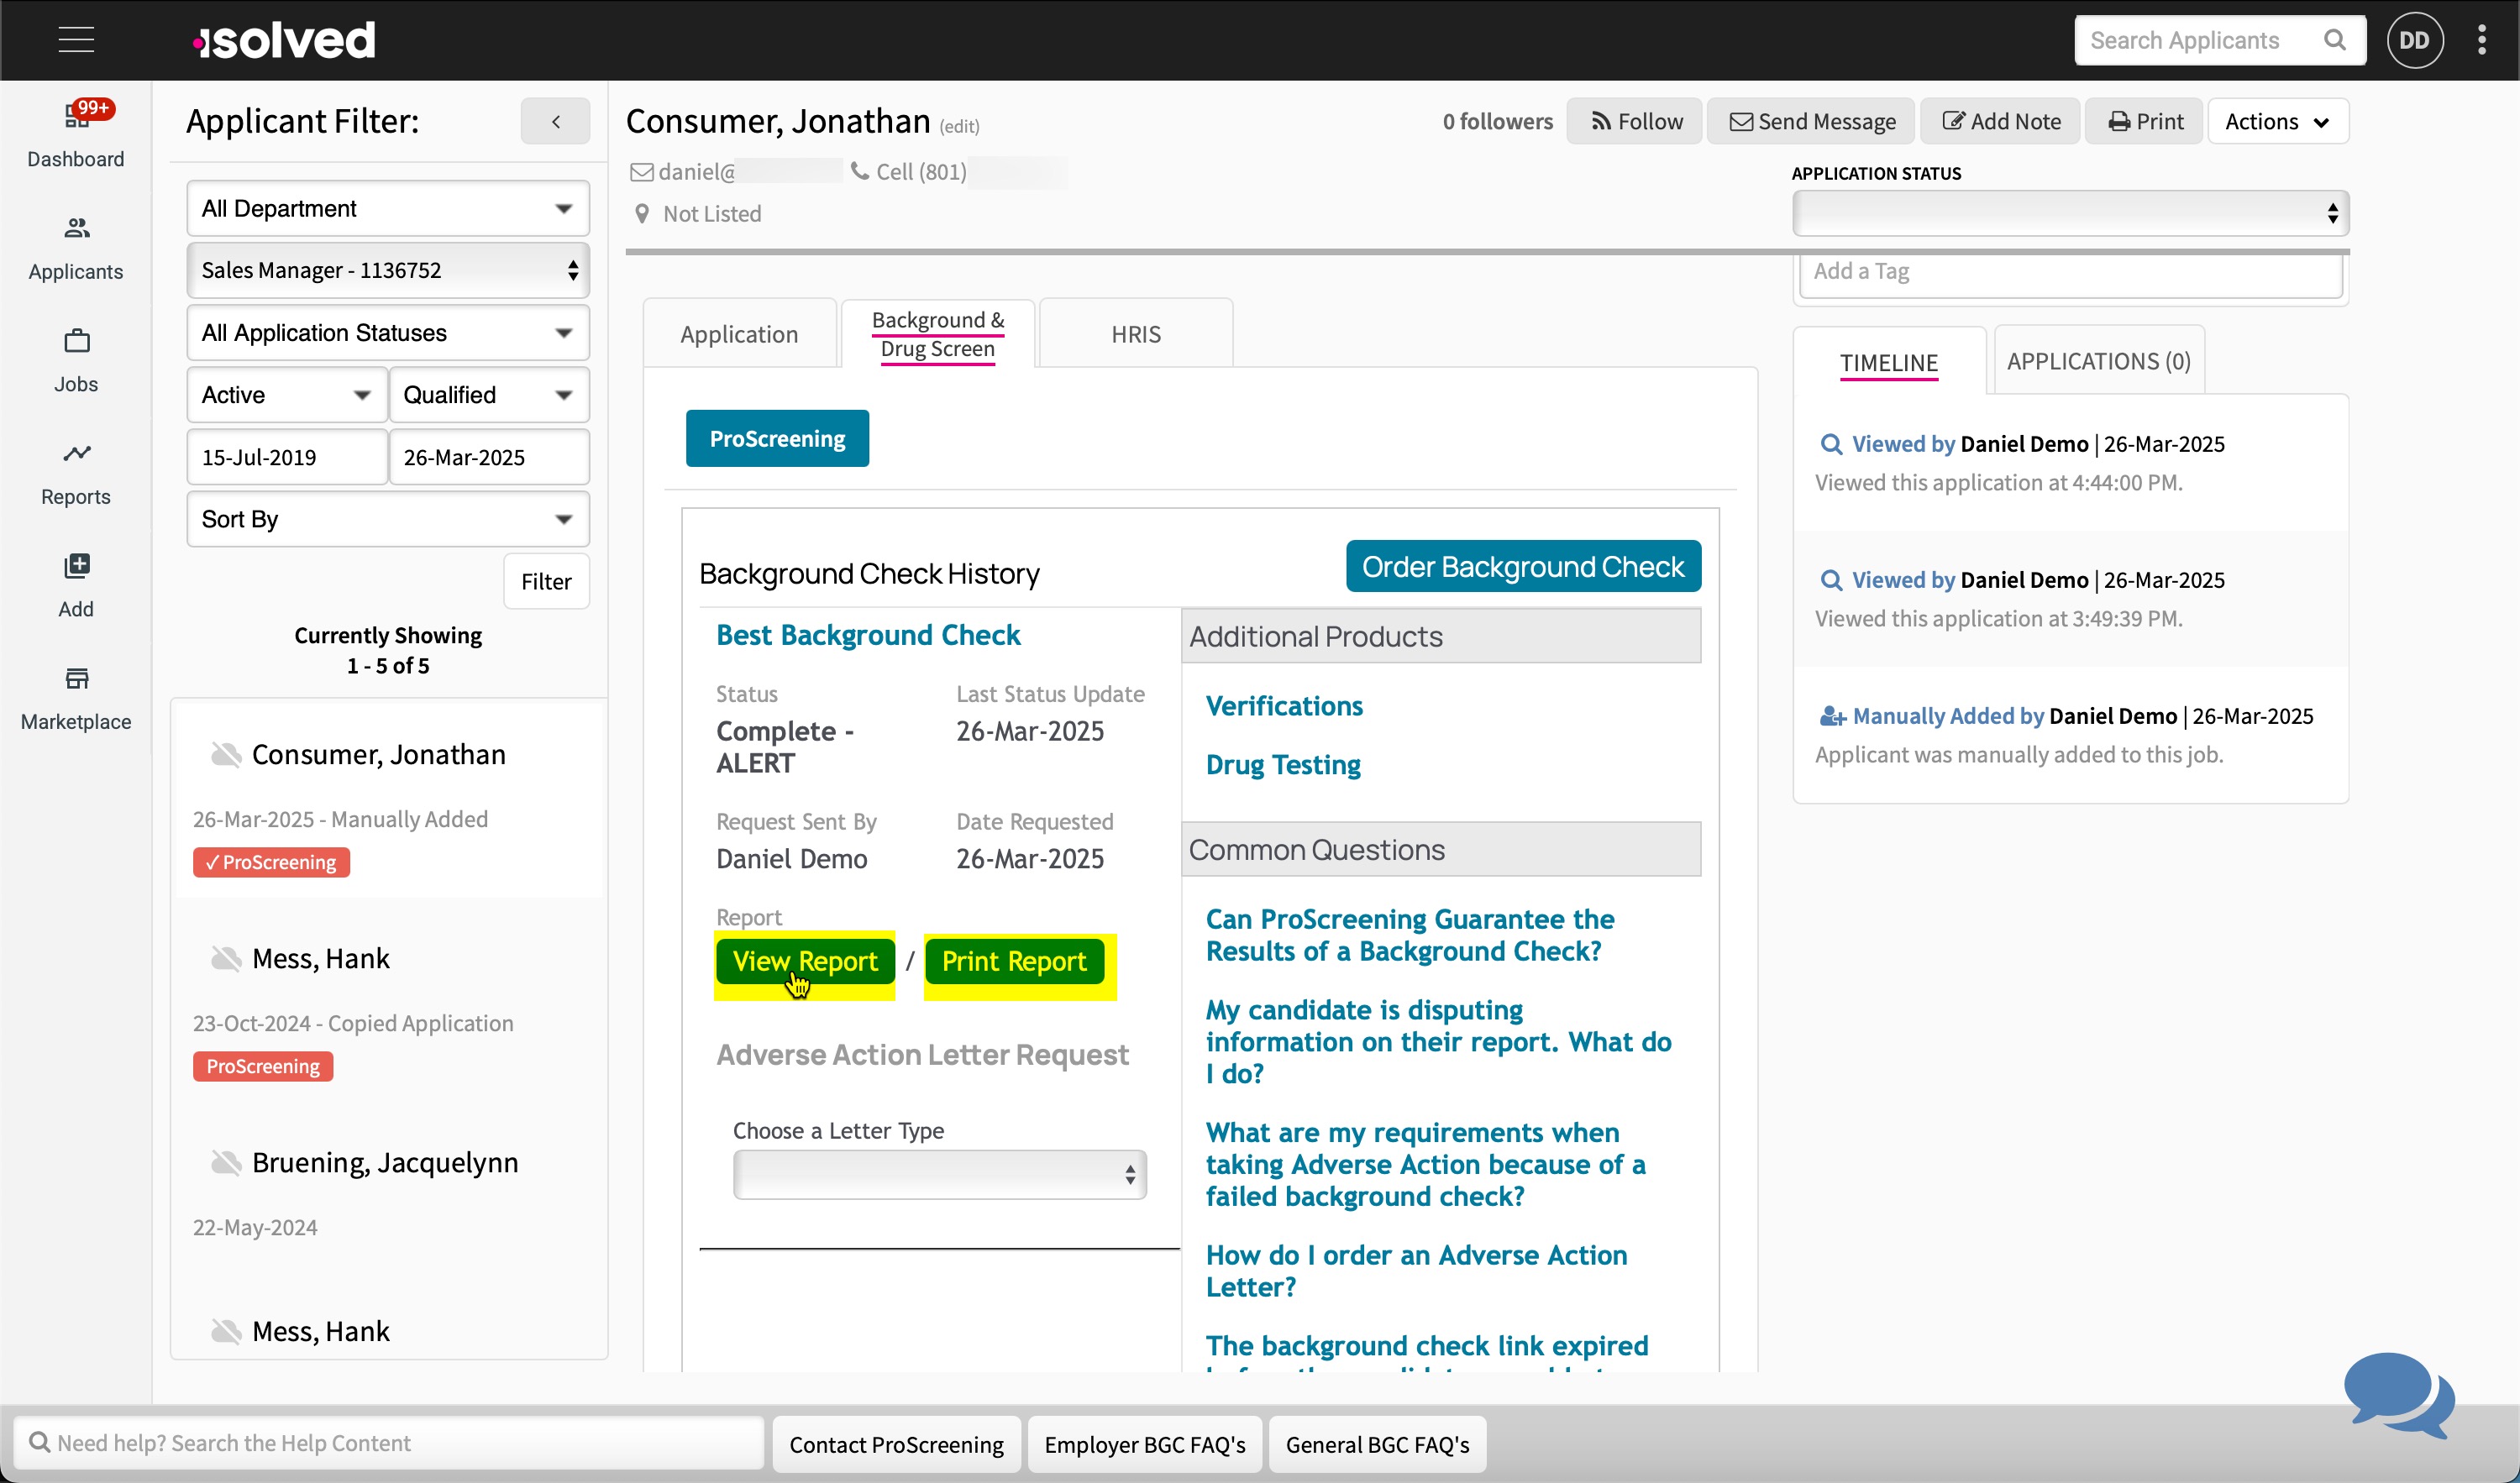Click the View Report button
This screenshot has height=1483, width=2520.
click(805, 961)
